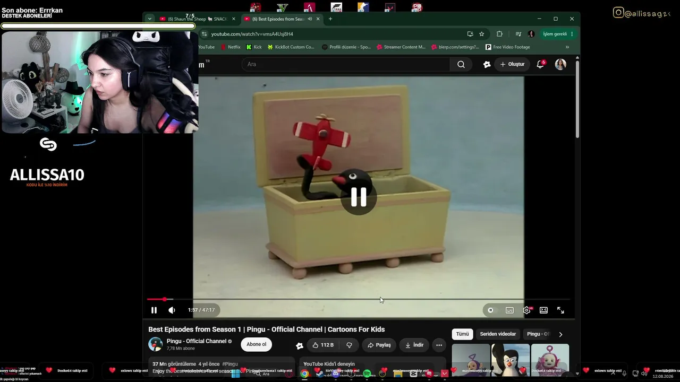Viewport: 680px width, 382px height.
Task: Open Pingu - Official Channel name link
Action: (x=197, y=341)
